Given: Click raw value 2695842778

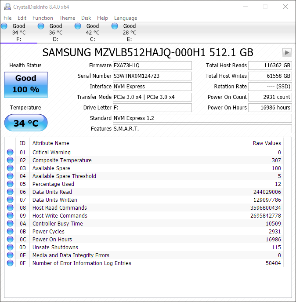Looking at the screenshot, I should [265, 215].
